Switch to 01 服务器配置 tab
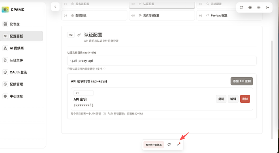The image size is (279, 153). [94, 4]
